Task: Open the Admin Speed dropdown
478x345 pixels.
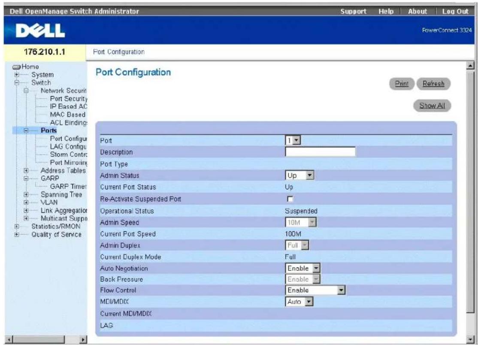Action: point(301,222)
